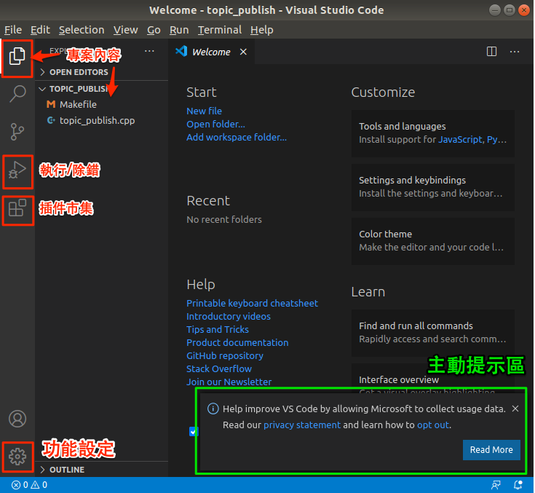Click the info icon in the notification
Viewport: 535px width, 493px height.
click(x=213, y=409)
